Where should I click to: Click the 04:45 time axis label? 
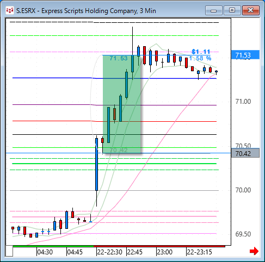75,252
